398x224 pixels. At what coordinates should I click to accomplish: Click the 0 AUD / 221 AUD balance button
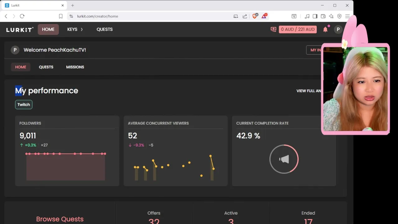point(298,29)
